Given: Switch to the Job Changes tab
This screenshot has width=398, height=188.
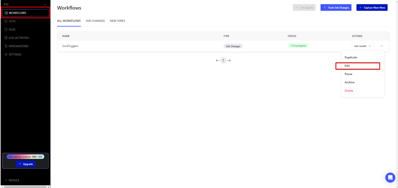Looking at the screenshot, I should [x=95, y=21].
